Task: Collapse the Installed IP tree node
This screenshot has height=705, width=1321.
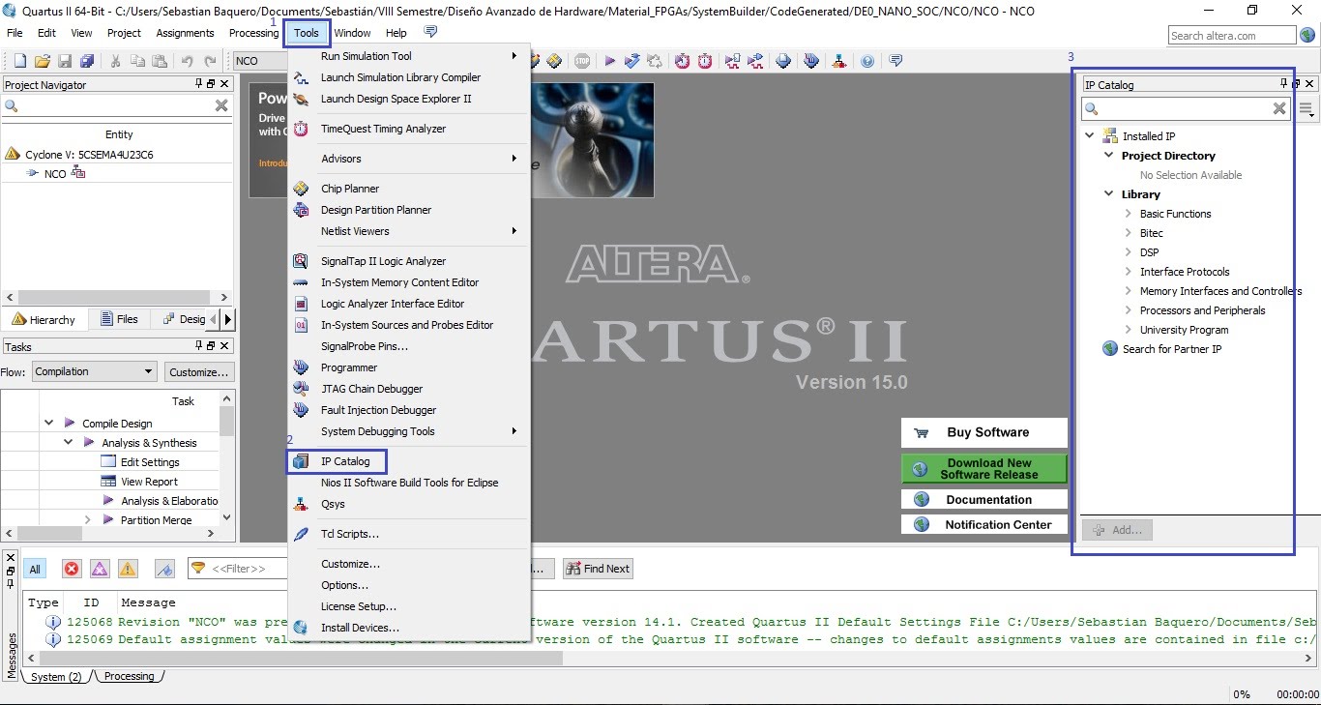Action: click(x=1090, y=136)
